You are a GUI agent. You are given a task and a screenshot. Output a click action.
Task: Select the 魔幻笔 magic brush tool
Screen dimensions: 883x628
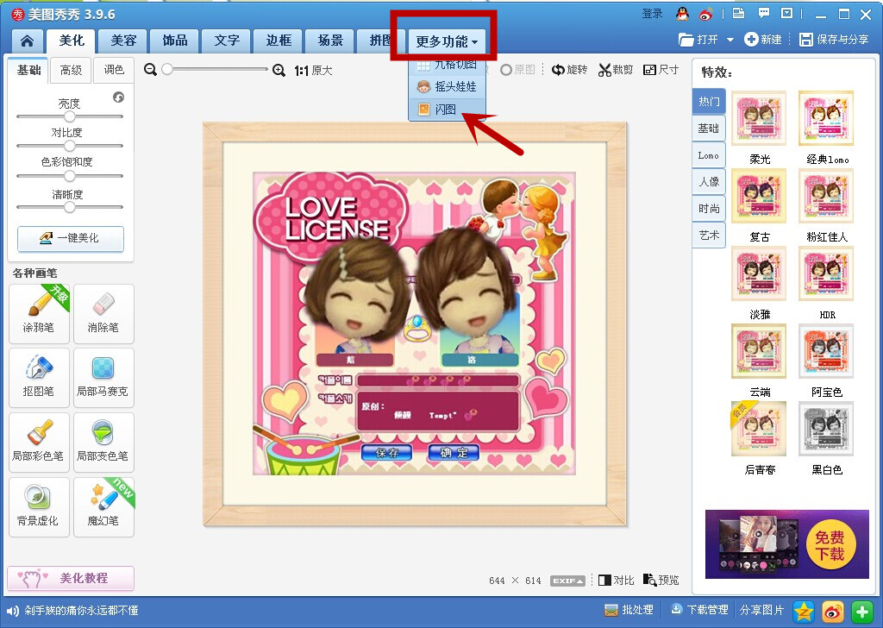point(103,507)
